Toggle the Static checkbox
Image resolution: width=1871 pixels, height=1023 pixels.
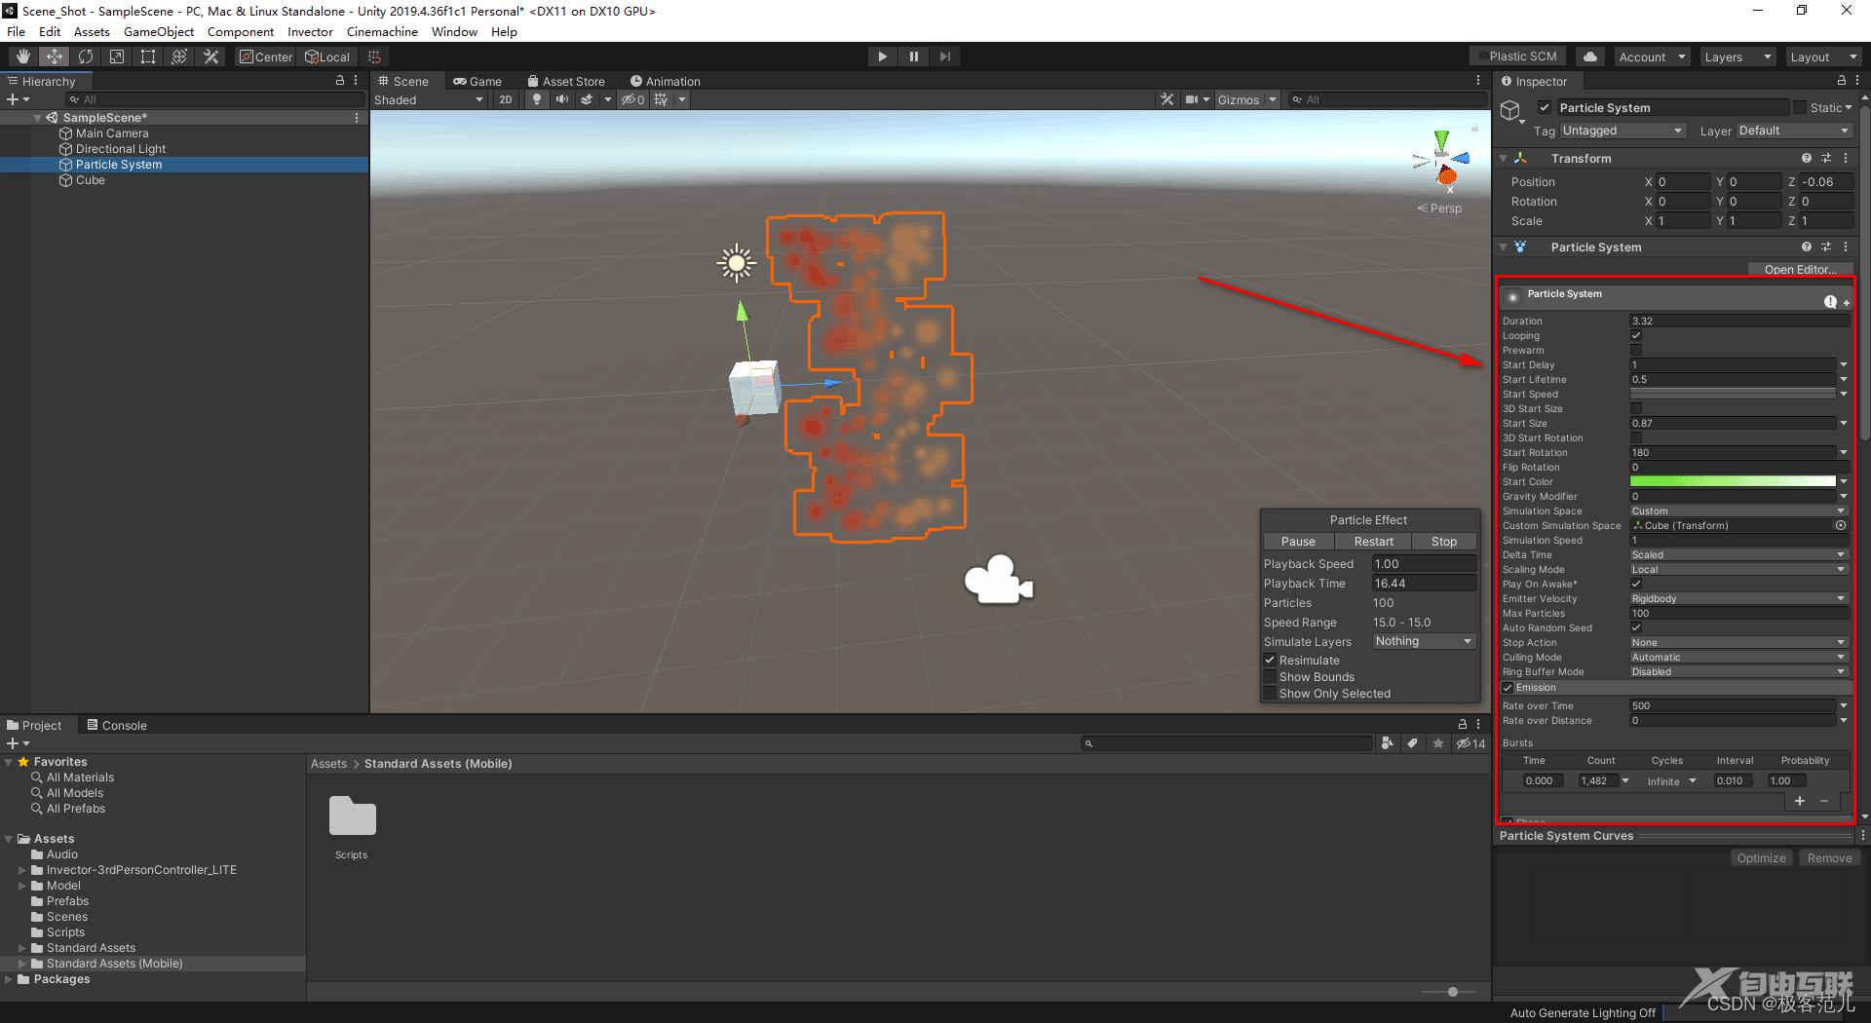click(x=1799, y=107)
